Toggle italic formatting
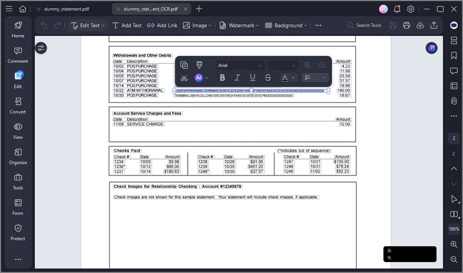 tap(237, 77)
